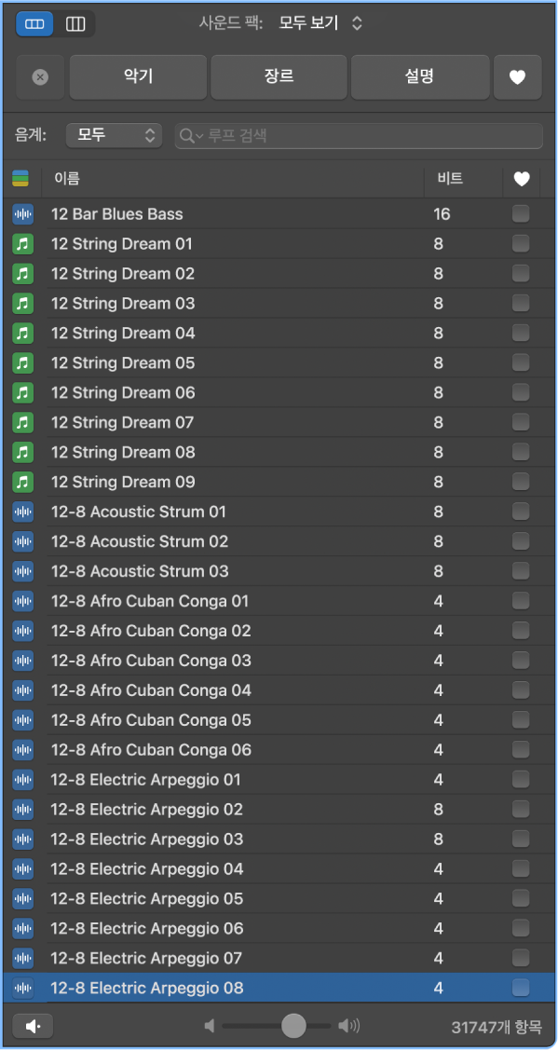Select the 악기 filter tab
This screenshot has height=1051, width=558.
pyautogui.click(x=138, y=77)
